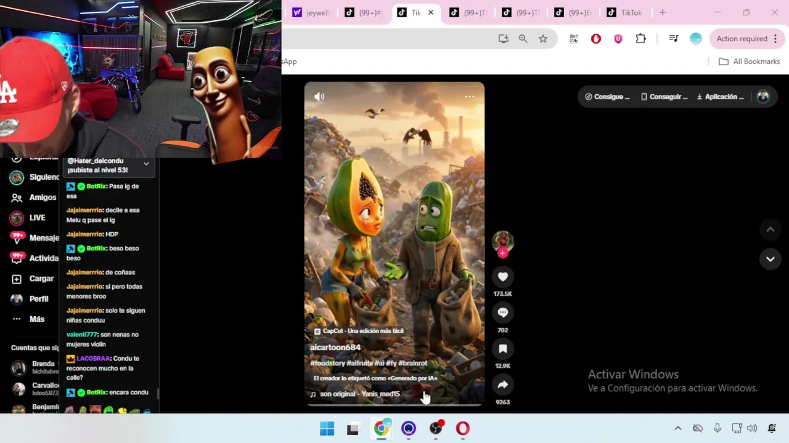789x443 pixels.
Task: Show hidden system tray icons
Action: tap(678, 428)
